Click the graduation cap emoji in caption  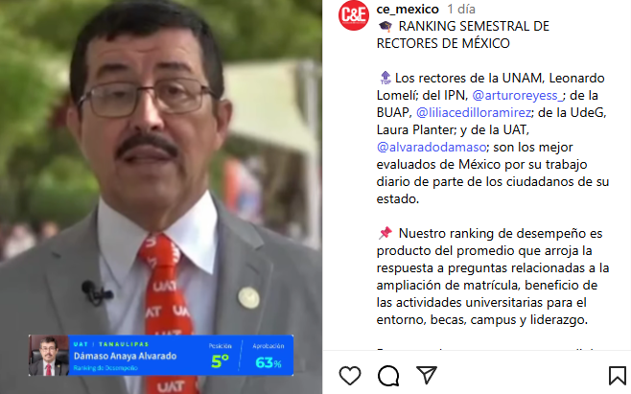tap(386, 27)
